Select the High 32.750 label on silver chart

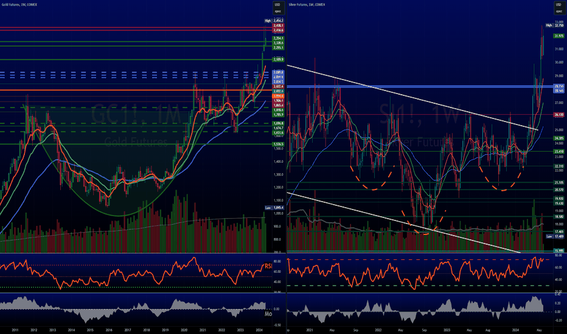(x=555, y=26)
